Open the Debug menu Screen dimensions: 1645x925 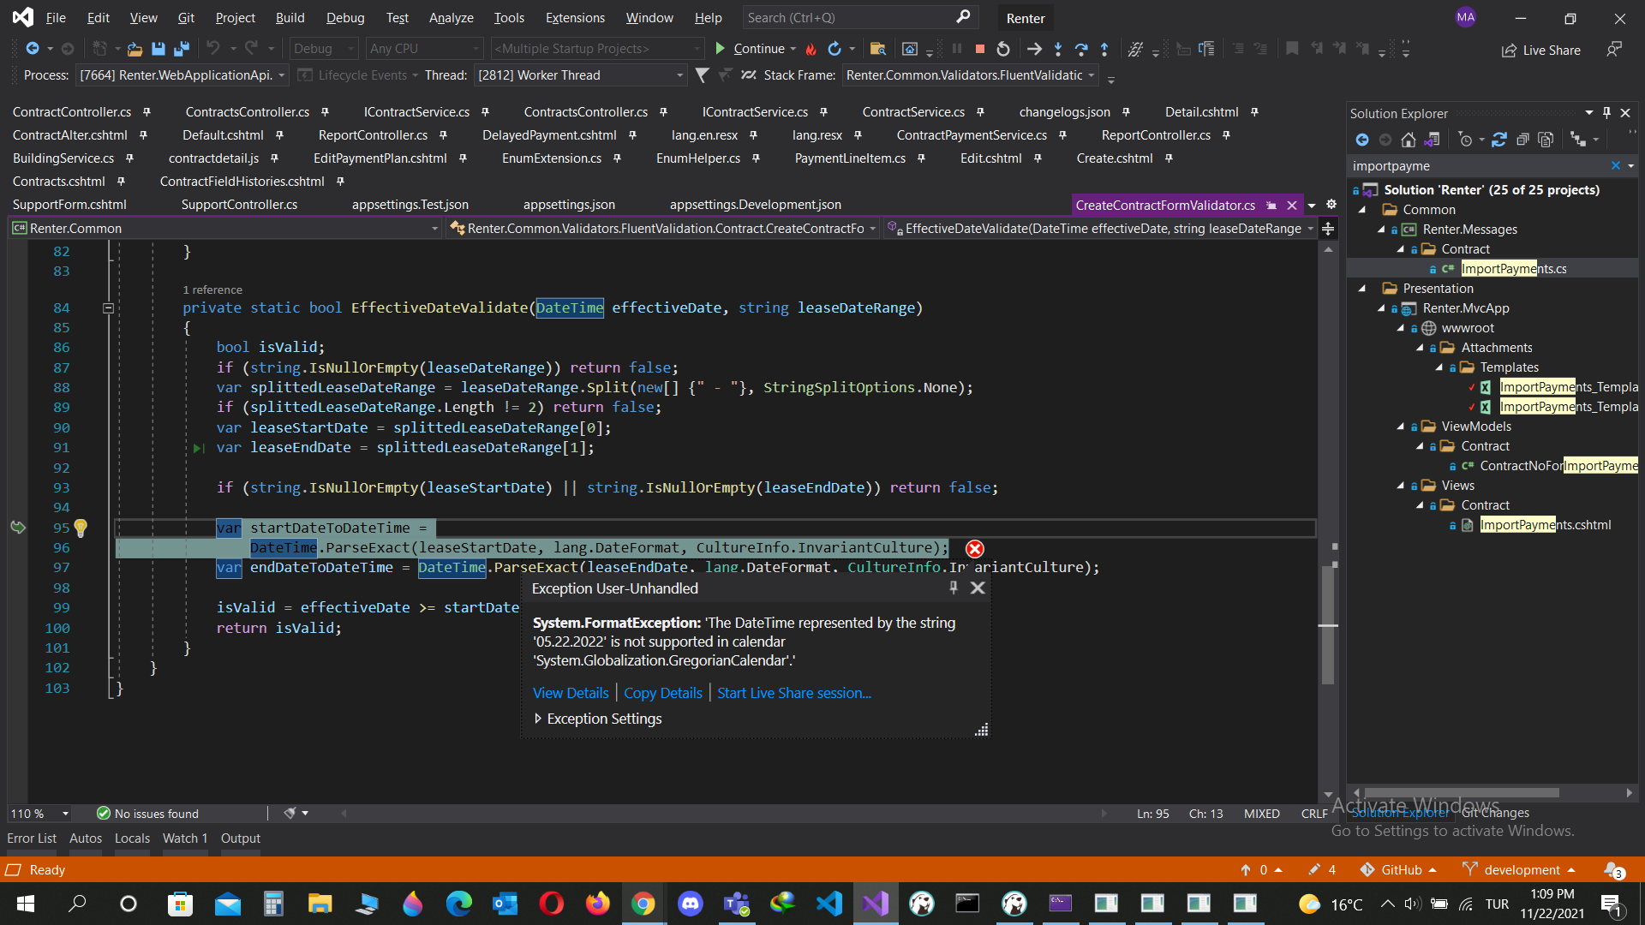click(x=344, y=17)
